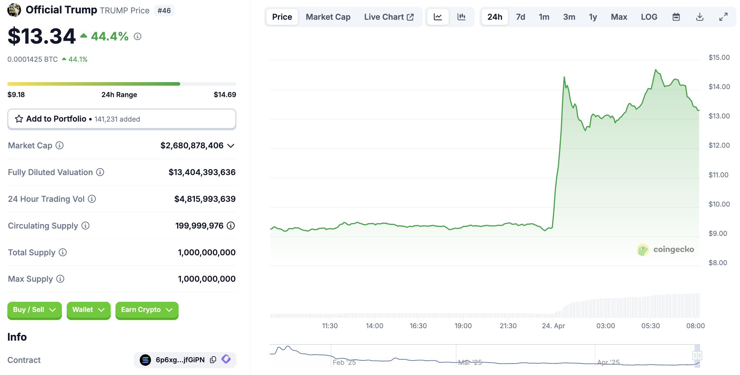Select the 1y time range

593,17
